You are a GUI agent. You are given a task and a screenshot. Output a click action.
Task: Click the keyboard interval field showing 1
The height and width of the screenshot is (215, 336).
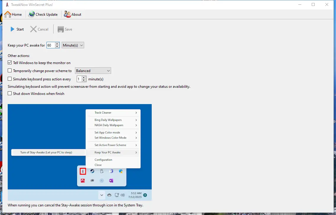(x=79, y=79)
